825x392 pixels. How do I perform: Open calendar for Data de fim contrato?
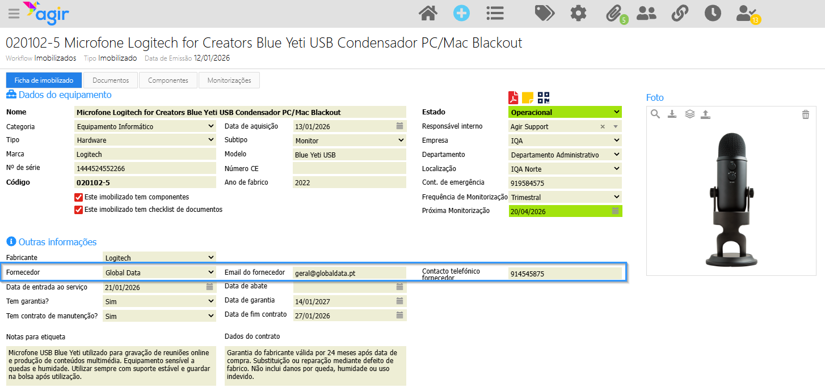(x=400, y=315)
